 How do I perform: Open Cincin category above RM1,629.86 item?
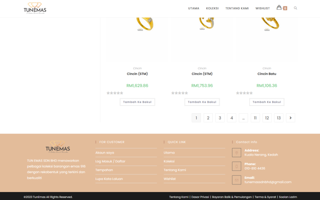(x=137, y=68)
